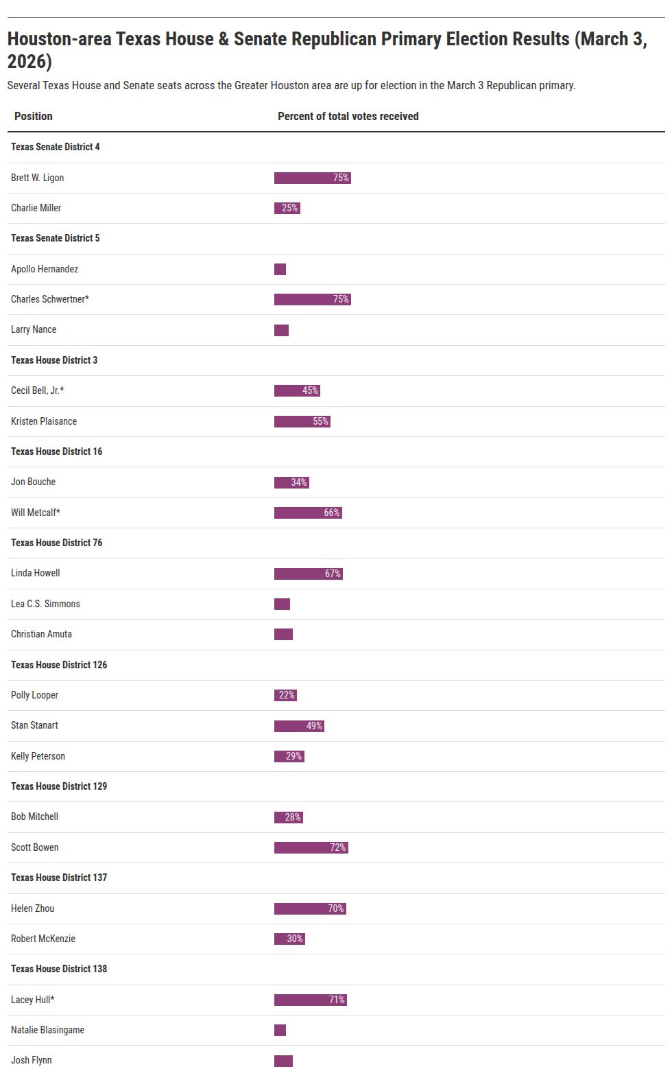Viewport: 672px width, 1069px height.
Task: Select the Apollo Hernandez candidate name
Action: (x=45, y=269)
